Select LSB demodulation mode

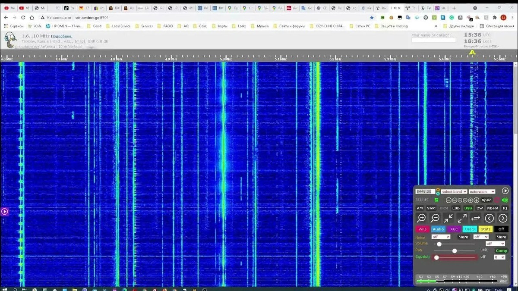[456, 208]
